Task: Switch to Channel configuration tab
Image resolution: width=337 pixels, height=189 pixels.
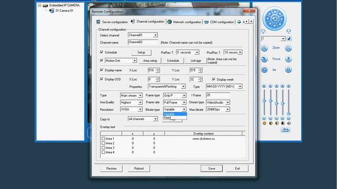Action: (147, 22)
